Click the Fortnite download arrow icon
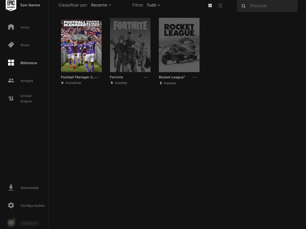Viewport: 306px width, 229px height. click(x=112, y=83)
